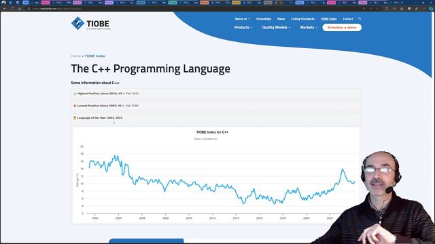
Task: Open the site search magnifier icon
Action: point(360,18)
